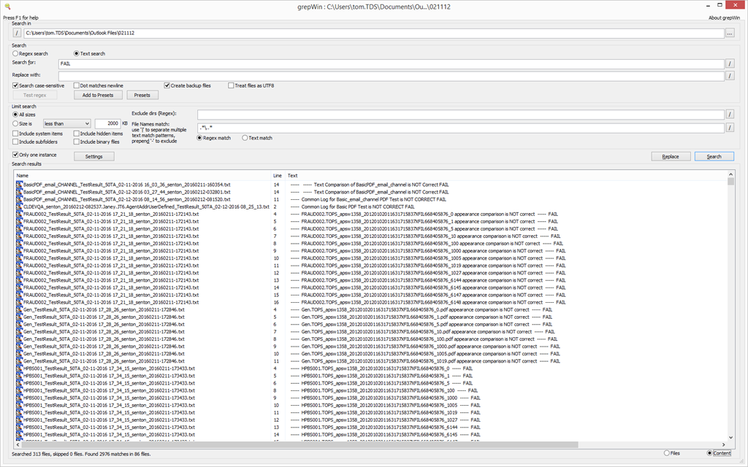Select the Regex search radio button
The height and width of the screenshot is (467, 748).
click(x=16, y=54)
